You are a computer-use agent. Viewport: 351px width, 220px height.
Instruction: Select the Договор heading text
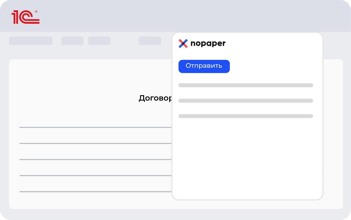coord(155,98)
